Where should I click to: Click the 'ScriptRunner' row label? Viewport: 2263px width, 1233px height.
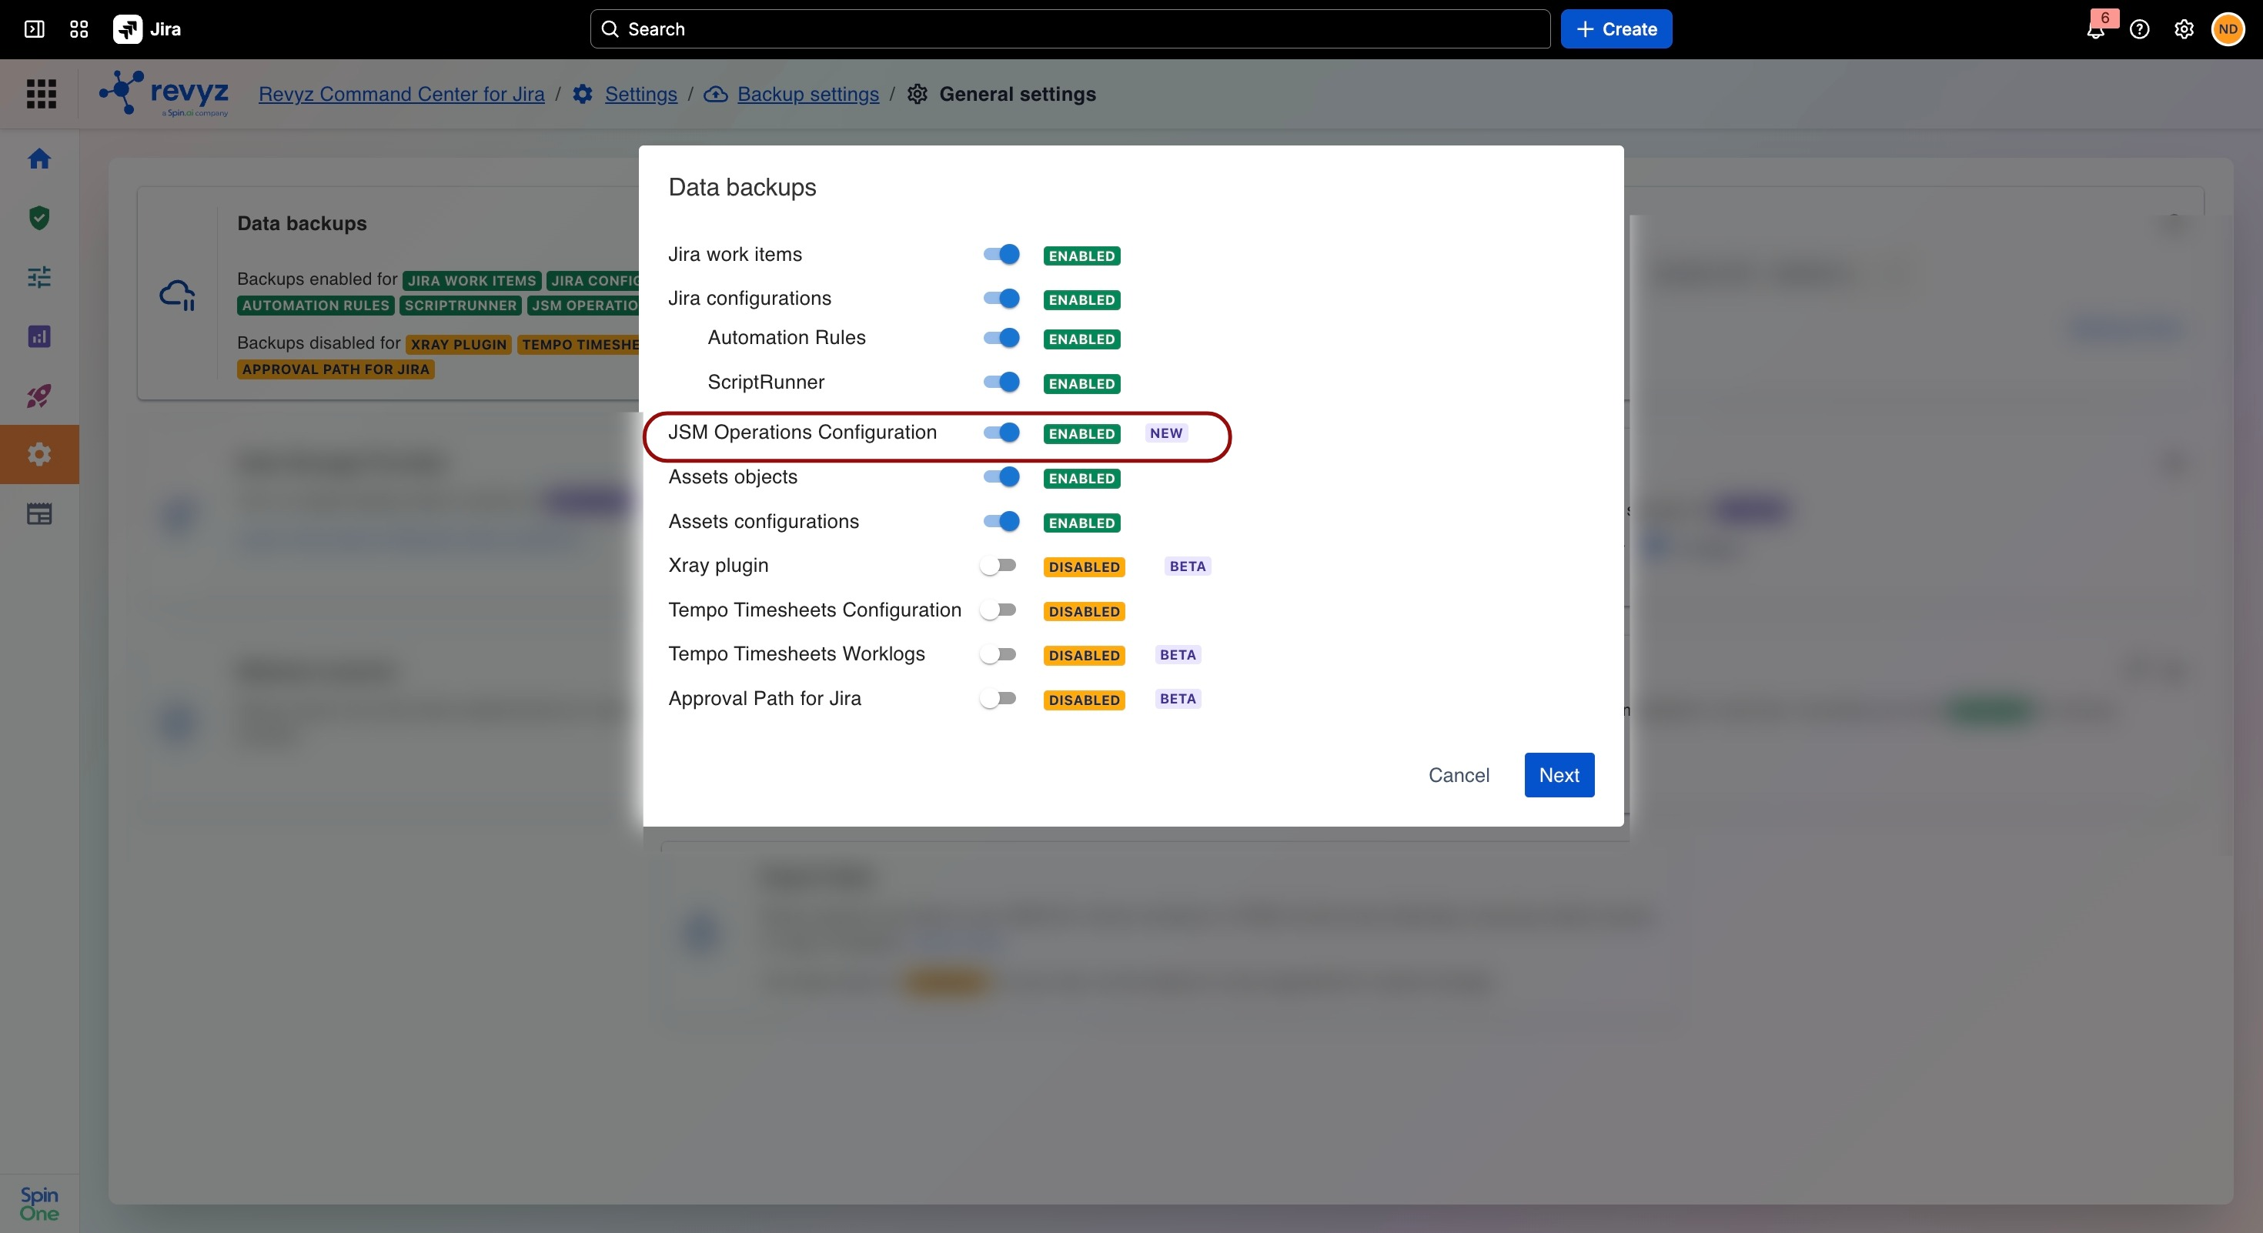click(x=766, y=382)
